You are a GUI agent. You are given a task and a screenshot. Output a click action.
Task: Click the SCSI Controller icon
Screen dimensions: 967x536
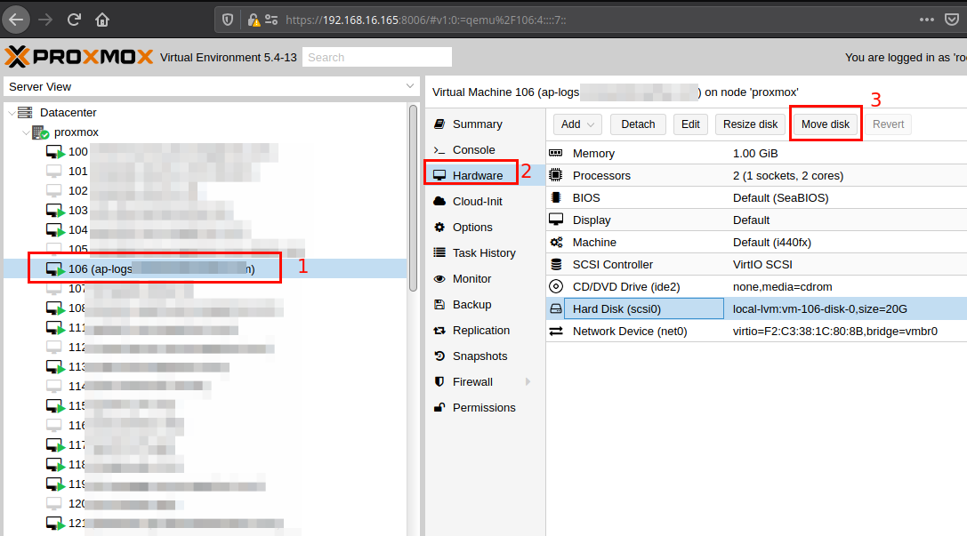point(559,264)
